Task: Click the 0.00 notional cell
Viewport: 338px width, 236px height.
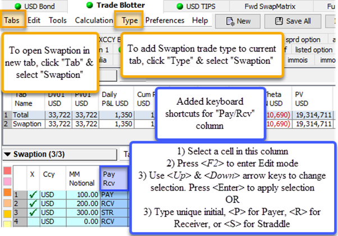Action: (83, 221)
